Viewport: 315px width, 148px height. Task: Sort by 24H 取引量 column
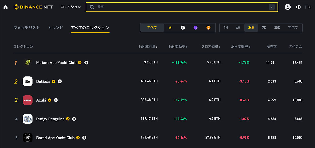point(148,47)
